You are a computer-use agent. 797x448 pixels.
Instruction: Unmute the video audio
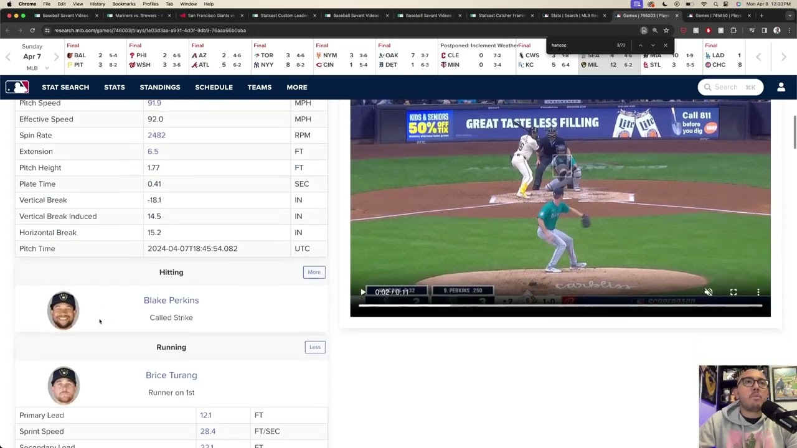click(x=708, y=292)
